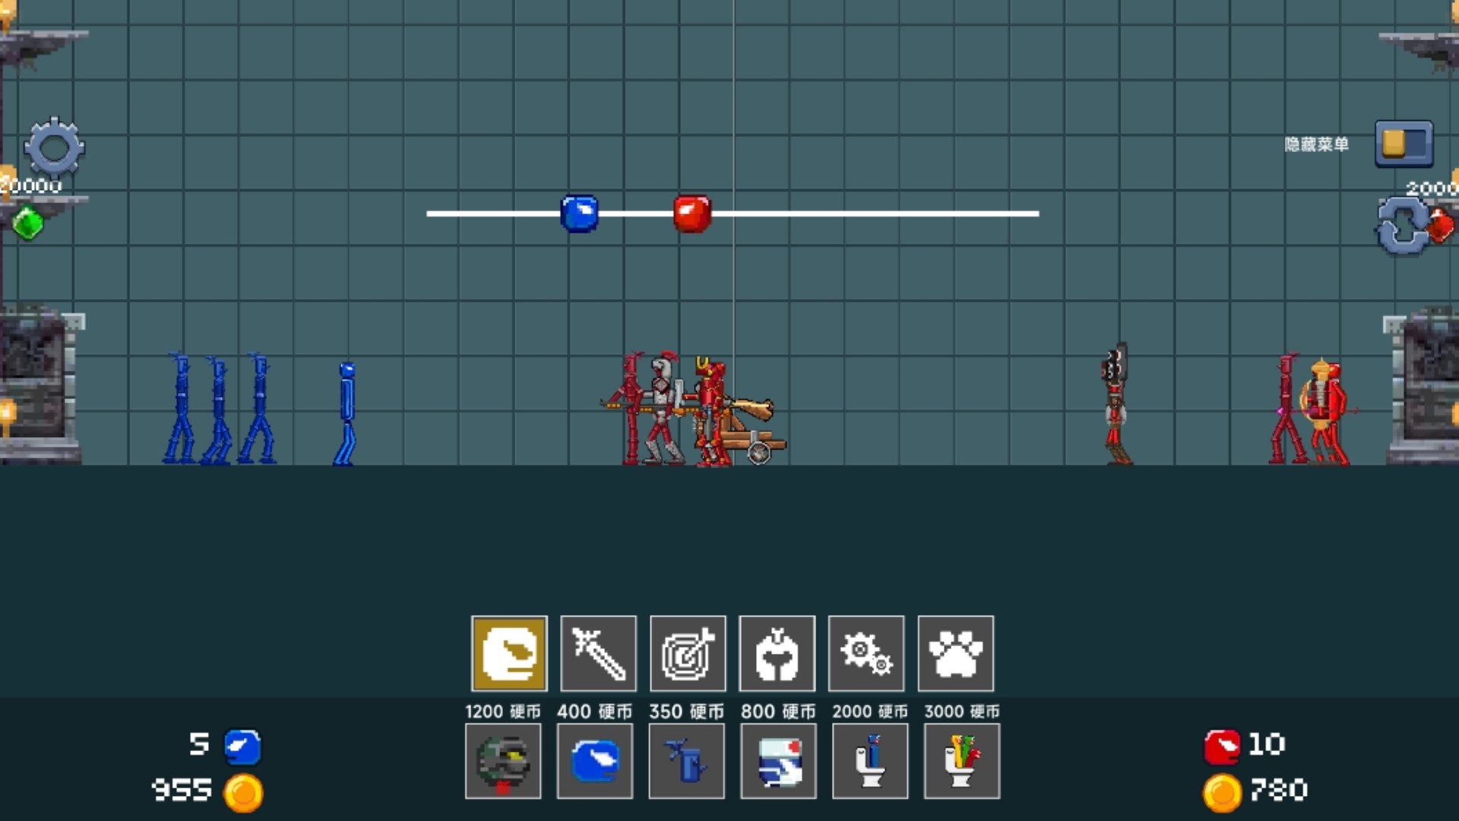Toggle the hide menu switch
The image size is (1459, 821).
(1403, 144)
